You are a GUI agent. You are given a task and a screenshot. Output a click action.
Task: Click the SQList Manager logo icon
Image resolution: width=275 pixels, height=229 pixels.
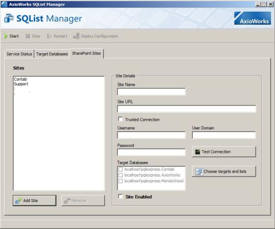[x=9, y=18]
